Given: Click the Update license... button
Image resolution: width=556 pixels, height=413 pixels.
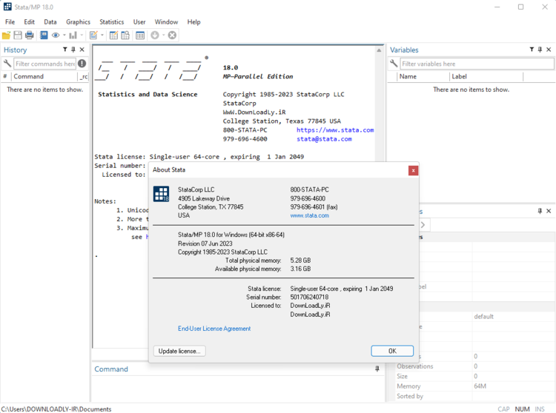Looking at the screenshot, I should pos(179,351).
